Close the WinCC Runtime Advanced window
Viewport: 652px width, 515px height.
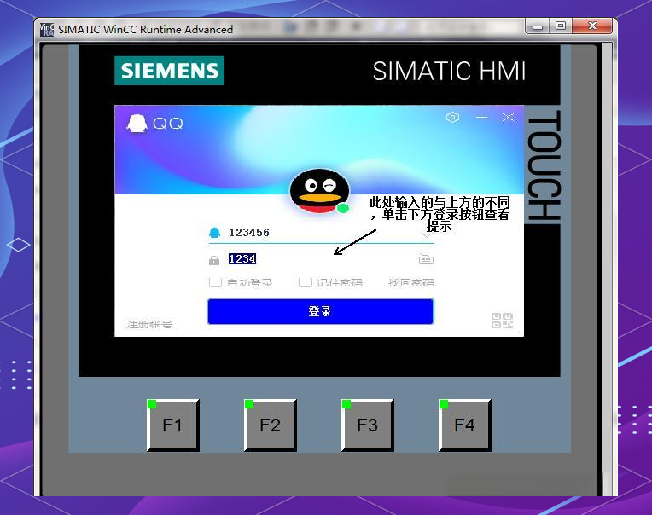[x=592, y=26]
